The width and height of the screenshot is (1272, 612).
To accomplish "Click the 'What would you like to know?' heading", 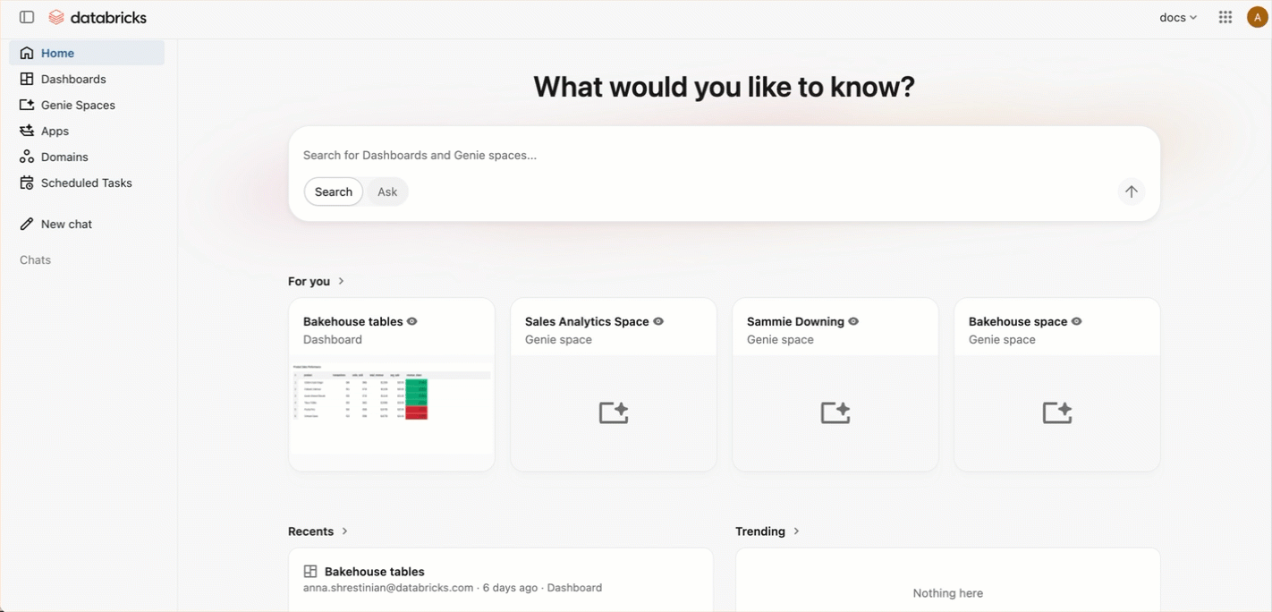I will point(725,87).
